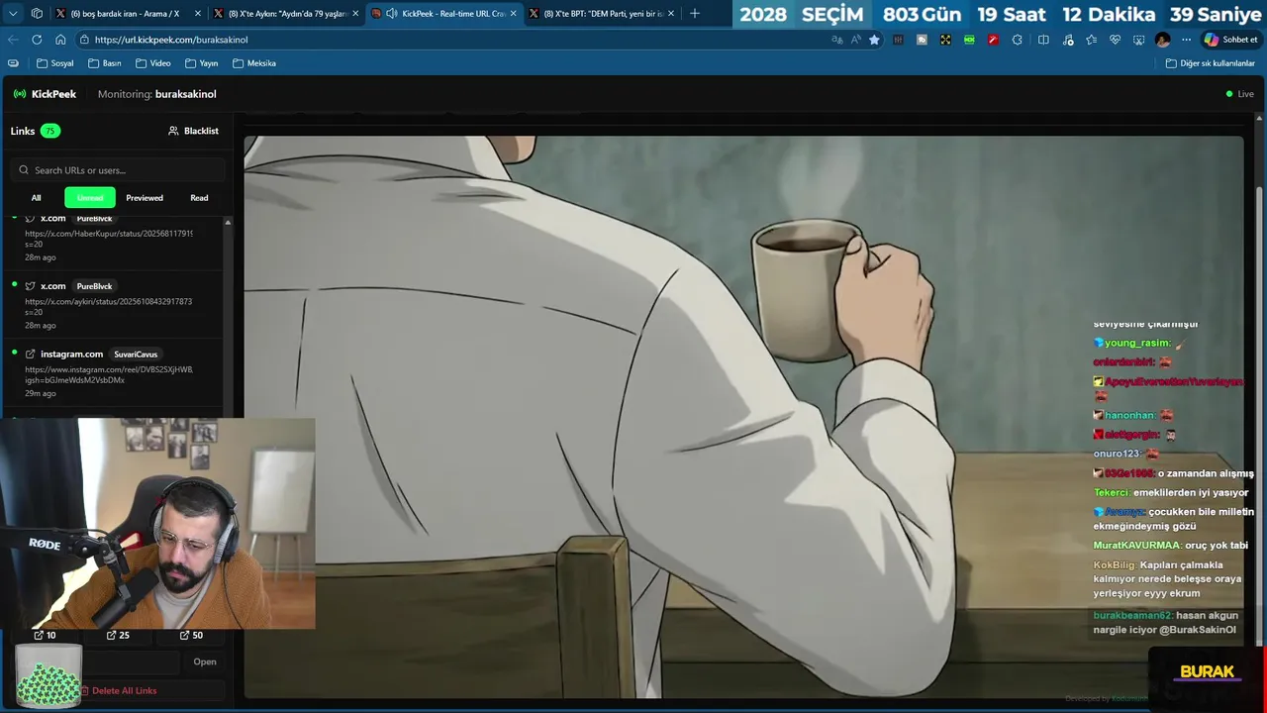The width and height of the screenshot is (1267, 713).
Task: Select the Previewed filter tab
Action: pyautogui.click(x=145, y=198)
